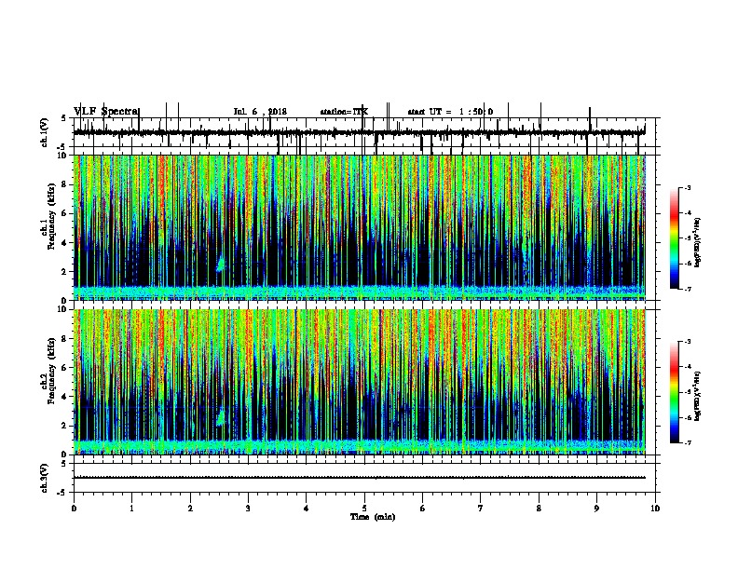Click the low-frequency cyan band in ch.2 spectrogram

click(x=359, y=447)
